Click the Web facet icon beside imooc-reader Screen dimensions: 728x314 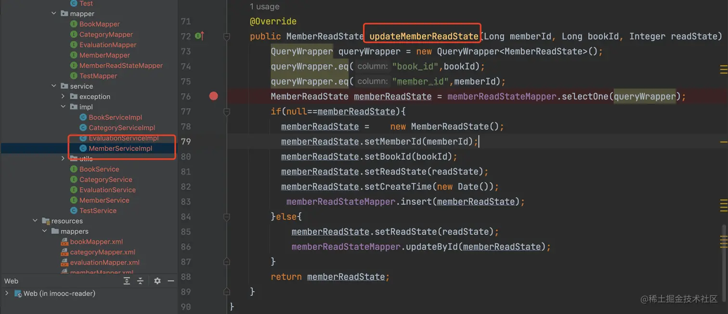(x=18, y=293)
